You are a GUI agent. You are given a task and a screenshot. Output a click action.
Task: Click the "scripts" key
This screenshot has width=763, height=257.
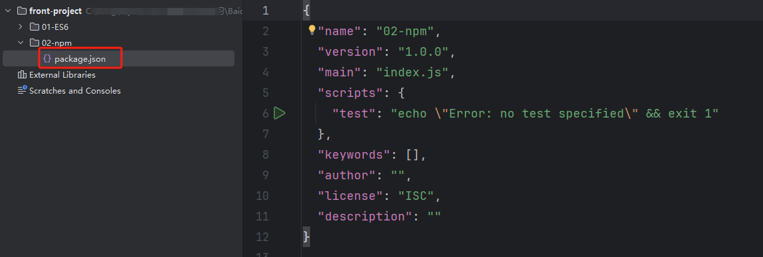pos(351,93)
